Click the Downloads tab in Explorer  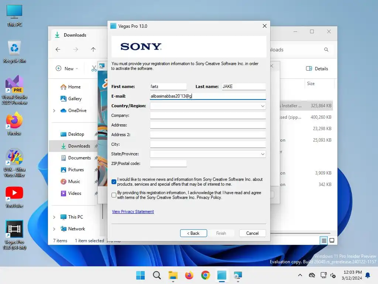[75, 35]
